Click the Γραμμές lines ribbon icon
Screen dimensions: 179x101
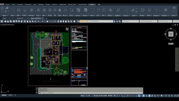[126, 10]
